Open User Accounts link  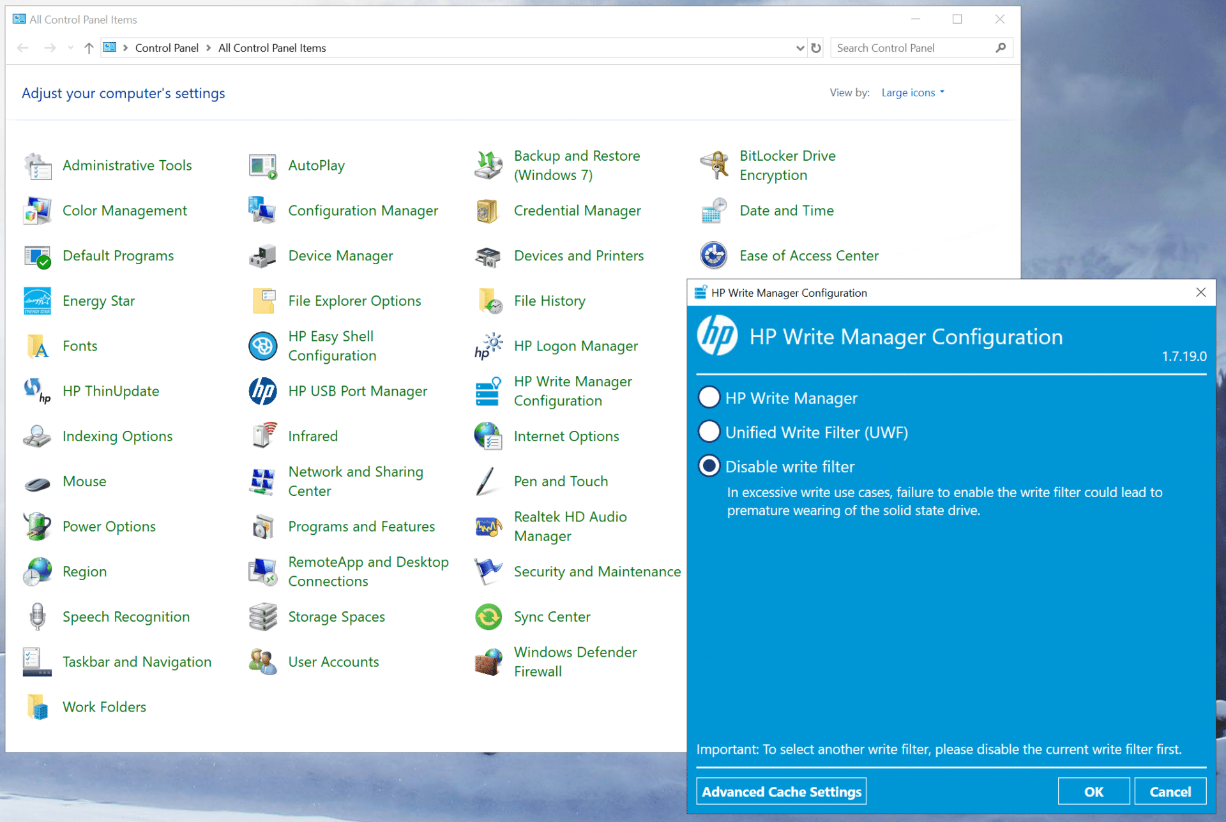point(333,662)
